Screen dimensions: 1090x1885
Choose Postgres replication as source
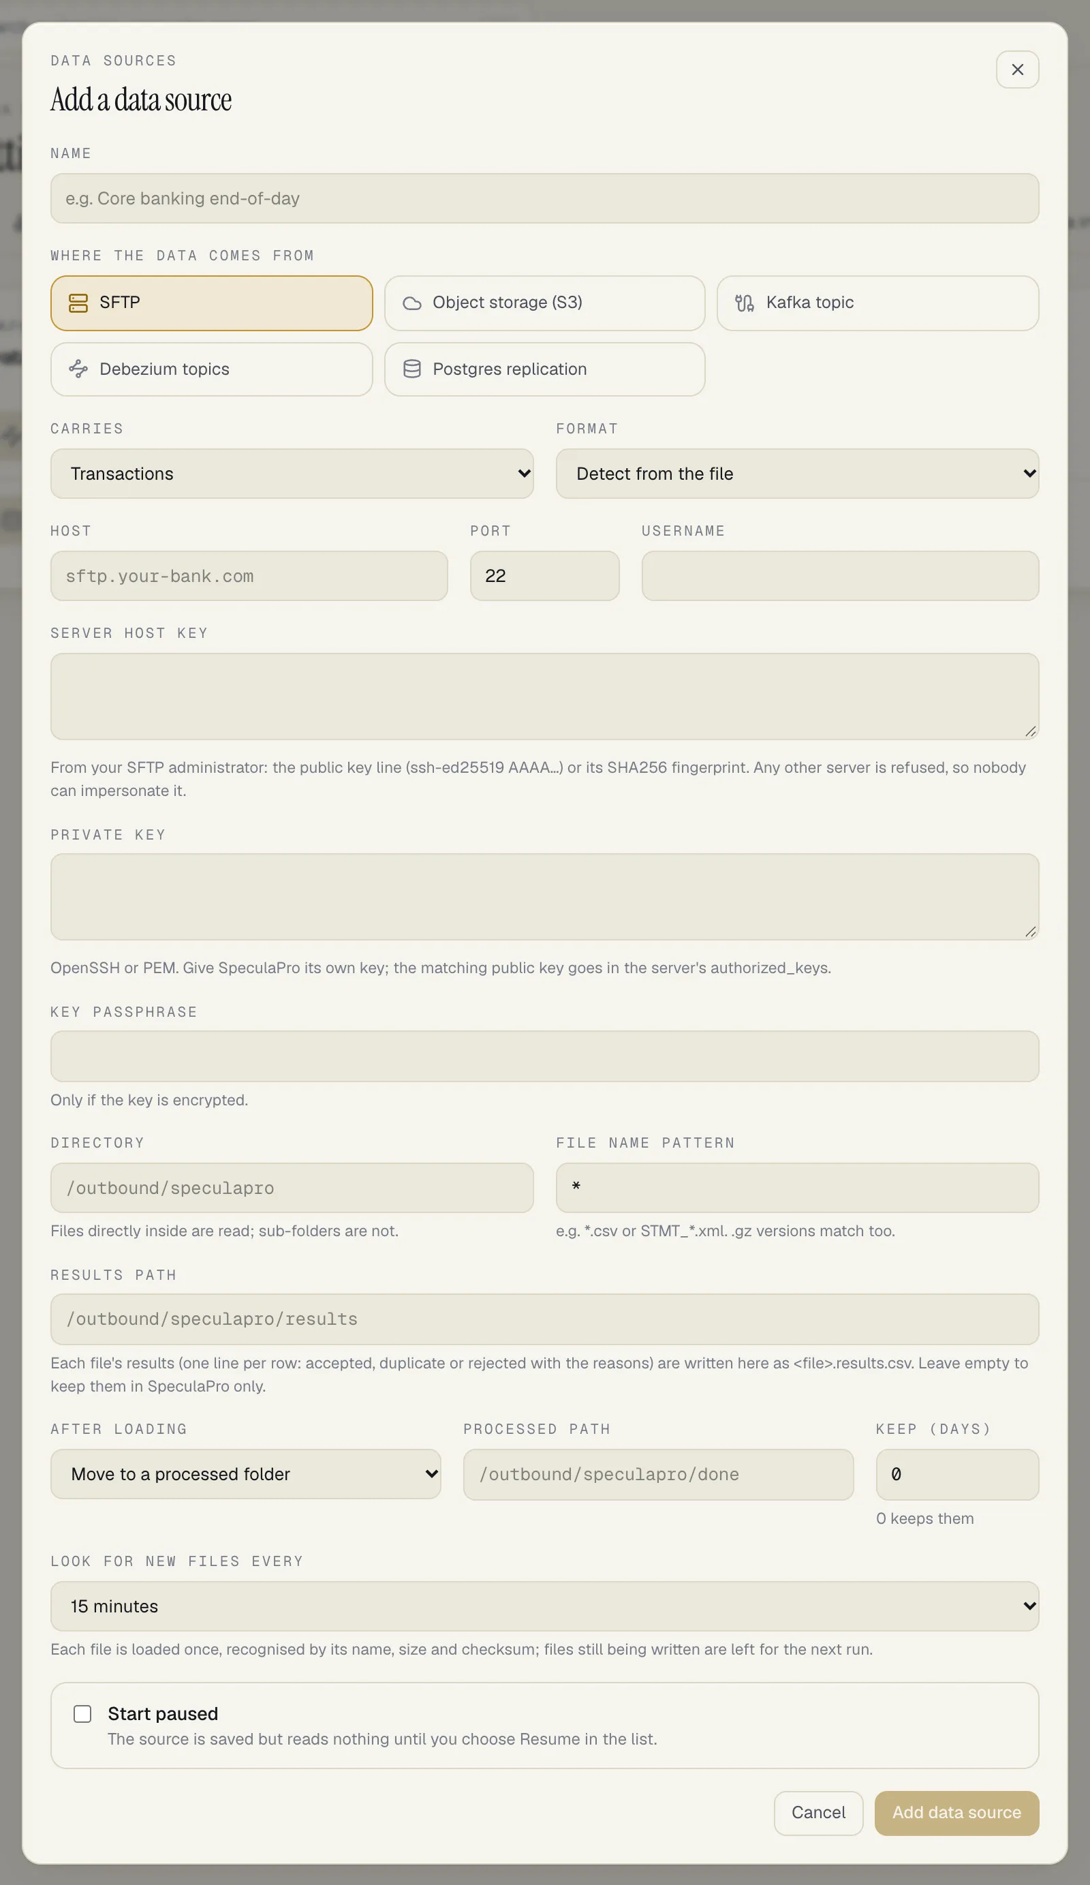click(545, 369)
